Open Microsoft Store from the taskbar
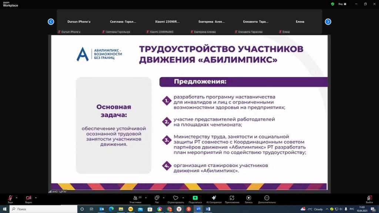The width and height of the screenshot is (379, 213). pos(150,209)
